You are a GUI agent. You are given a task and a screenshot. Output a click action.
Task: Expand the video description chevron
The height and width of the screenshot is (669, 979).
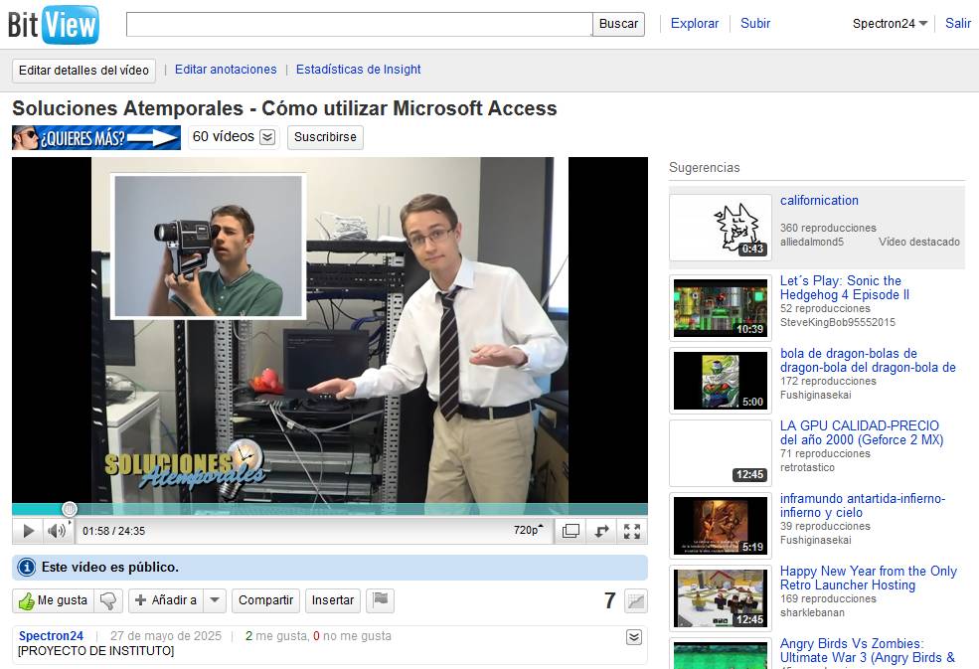[x=634, y=637]
